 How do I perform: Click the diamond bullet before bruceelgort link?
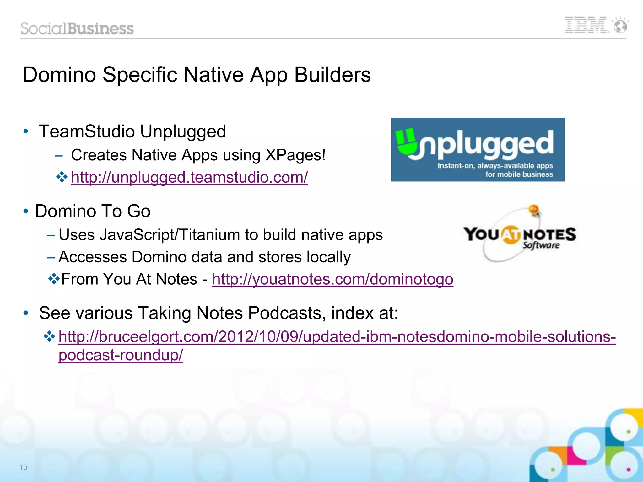(49, 337)
